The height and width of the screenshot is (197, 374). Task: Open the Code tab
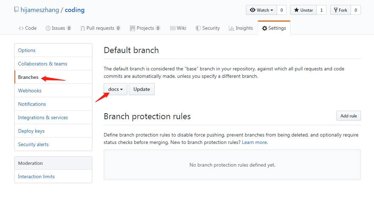pos(28,28)
